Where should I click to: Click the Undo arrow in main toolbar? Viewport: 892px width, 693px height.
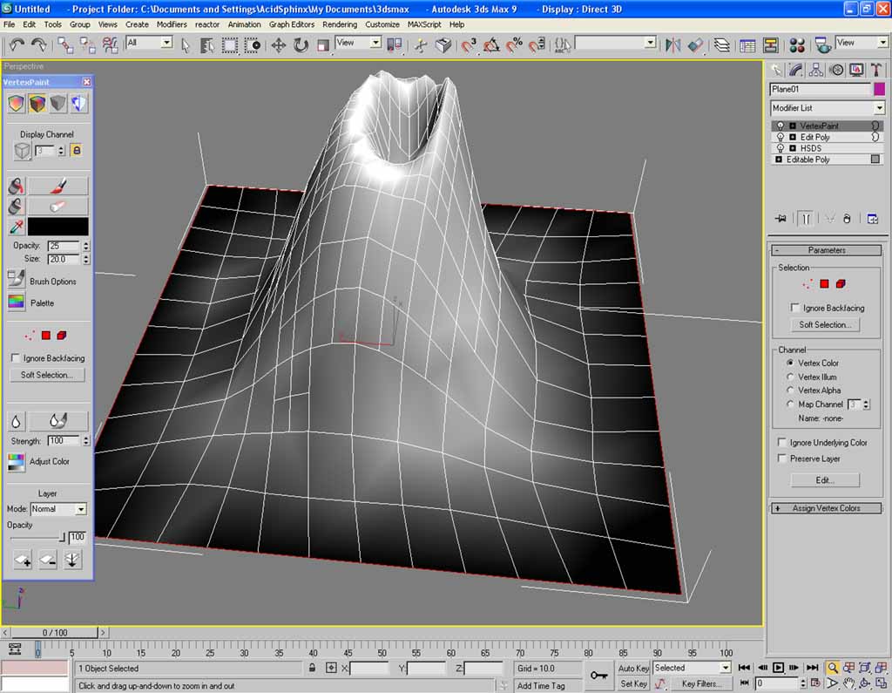click(17, 44)
